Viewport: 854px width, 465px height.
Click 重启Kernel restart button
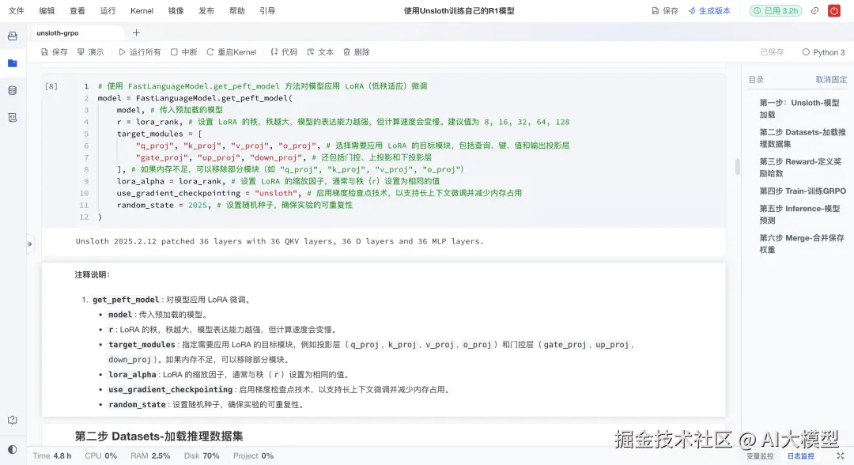(232, 52)
